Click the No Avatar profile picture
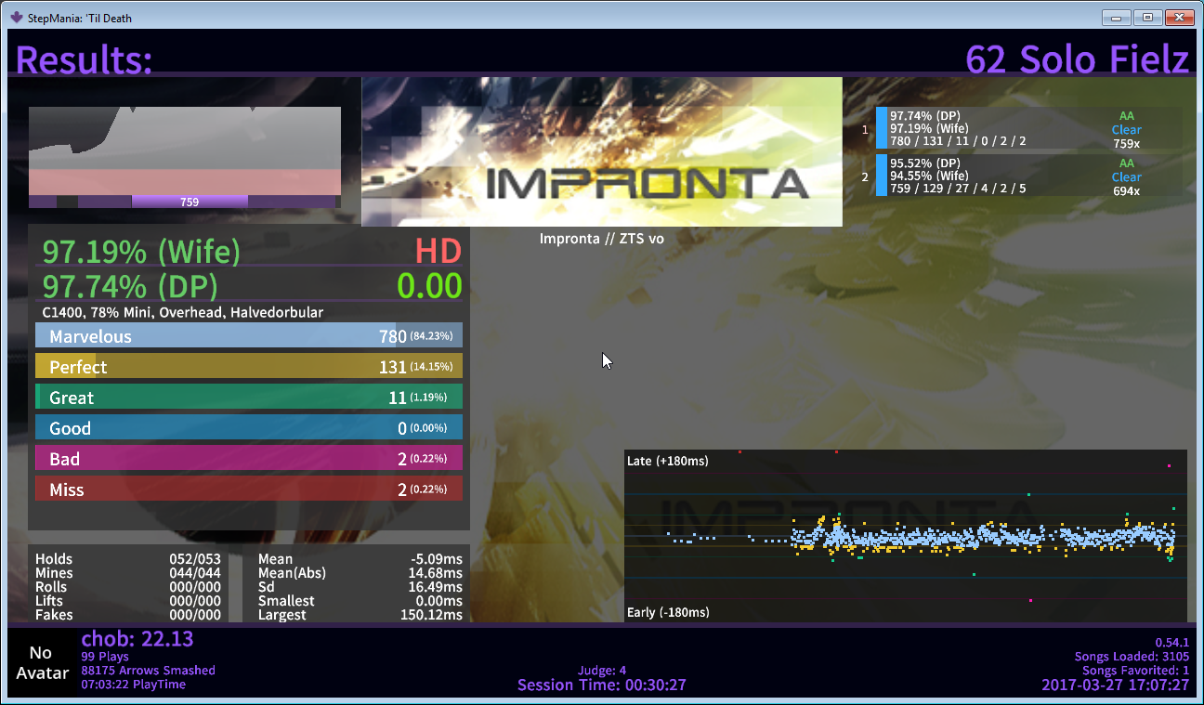Image resolution: width=1204 pixels, height=705 pixels. (41, 663)
